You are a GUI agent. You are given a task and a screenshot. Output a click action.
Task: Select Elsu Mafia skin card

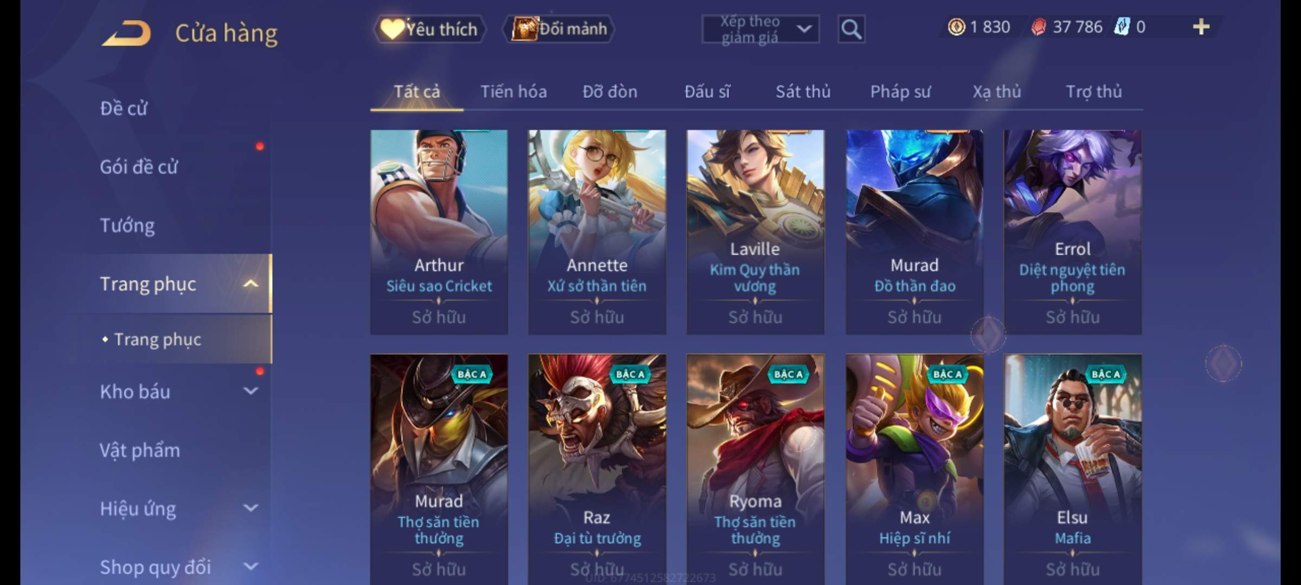click(1072, 469)
